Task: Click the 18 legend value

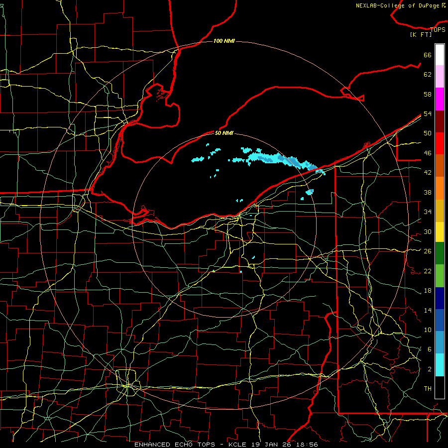Action: [x=428, y=291]
